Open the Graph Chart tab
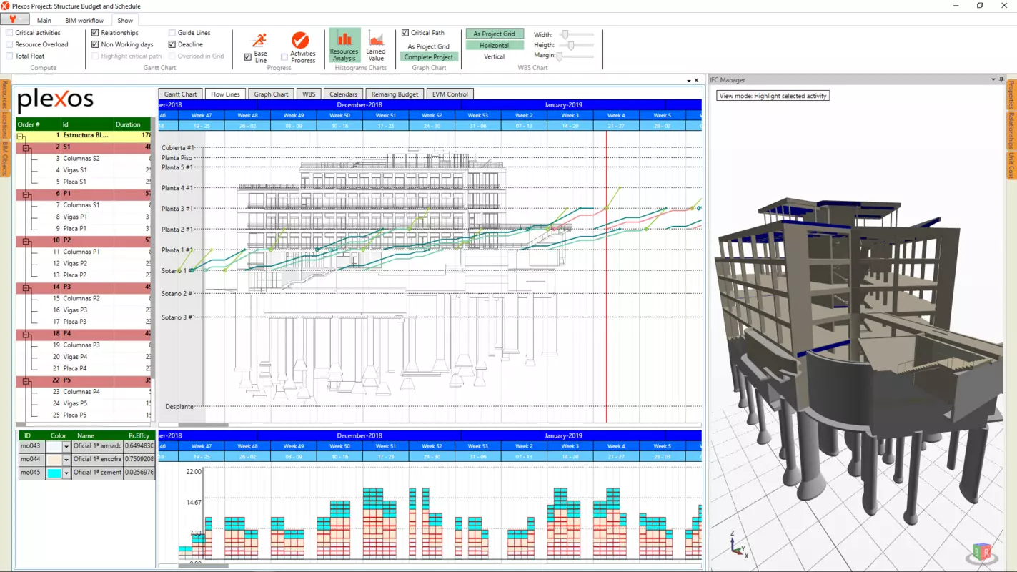1017x572 pixels. point(272,94)
